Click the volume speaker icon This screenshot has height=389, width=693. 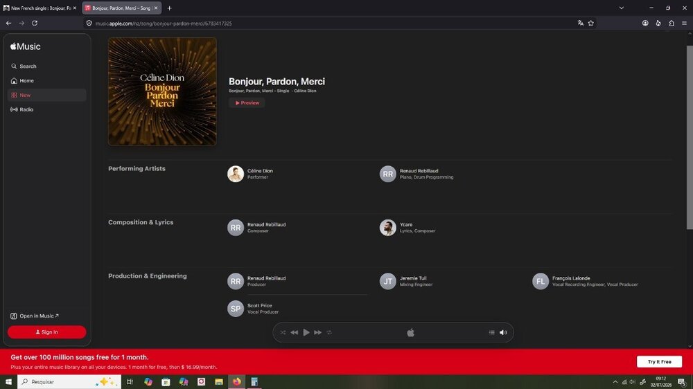[503, 332]
